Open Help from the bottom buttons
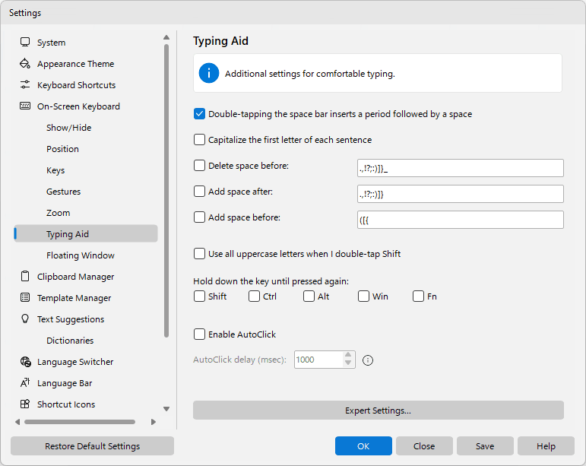 pos(546,445)
